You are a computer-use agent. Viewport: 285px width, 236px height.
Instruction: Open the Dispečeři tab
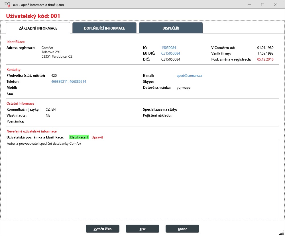[x=171, y=28]
